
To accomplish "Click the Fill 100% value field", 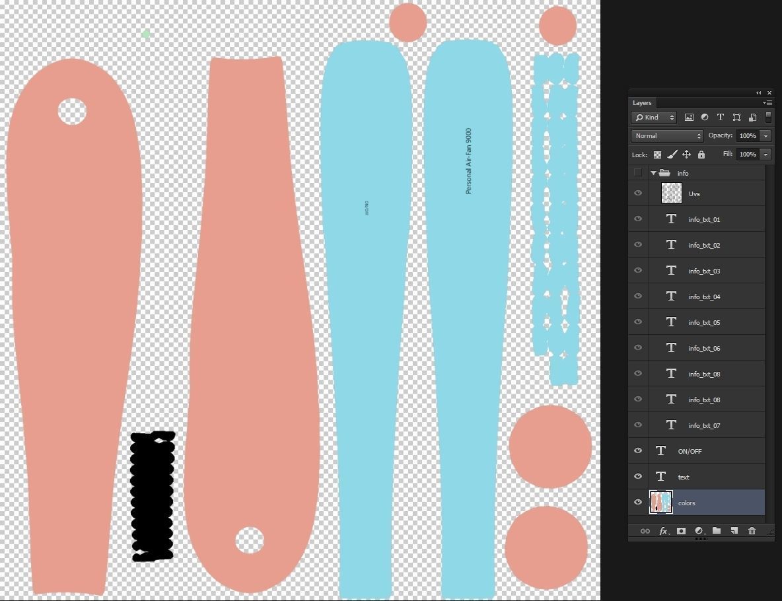I will coord(748,155).
